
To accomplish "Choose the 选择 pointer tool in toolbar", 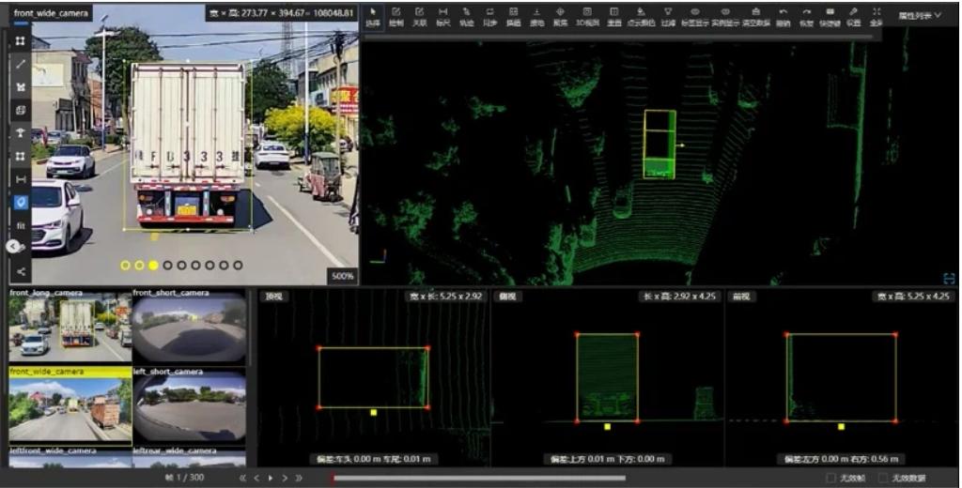I will [373, 17].
